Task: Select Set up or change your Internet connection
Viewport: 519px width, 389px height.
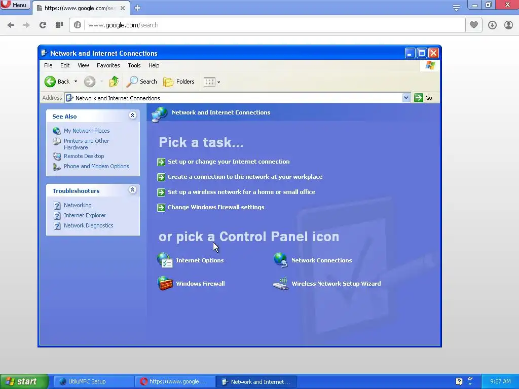Action: pos(229,162)
